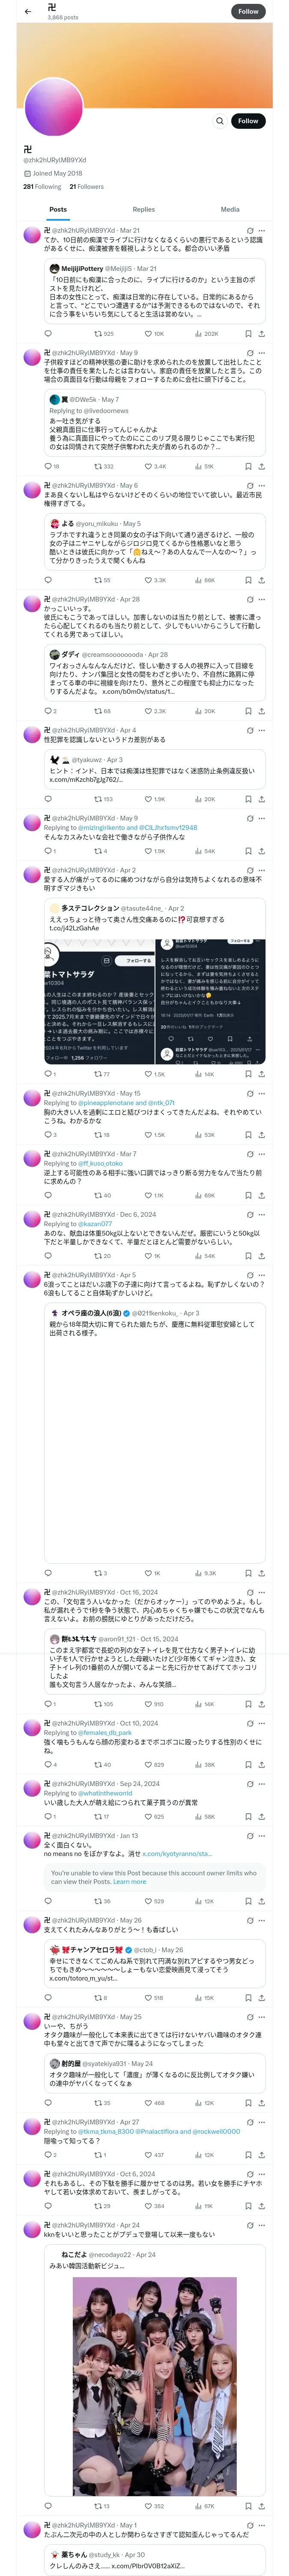Bookmark the Mar 21 post
The height and width of the screenshot is (2576, 289).
(x=247, y=333)
